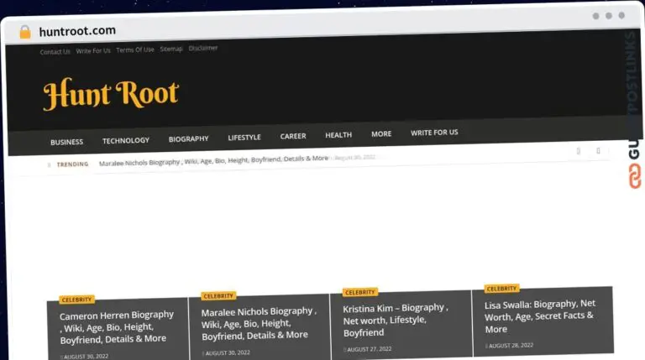Screen dimensions: 645x360
Task: Select the TECHNOLOGY navigation item
Action: point(126,140)
